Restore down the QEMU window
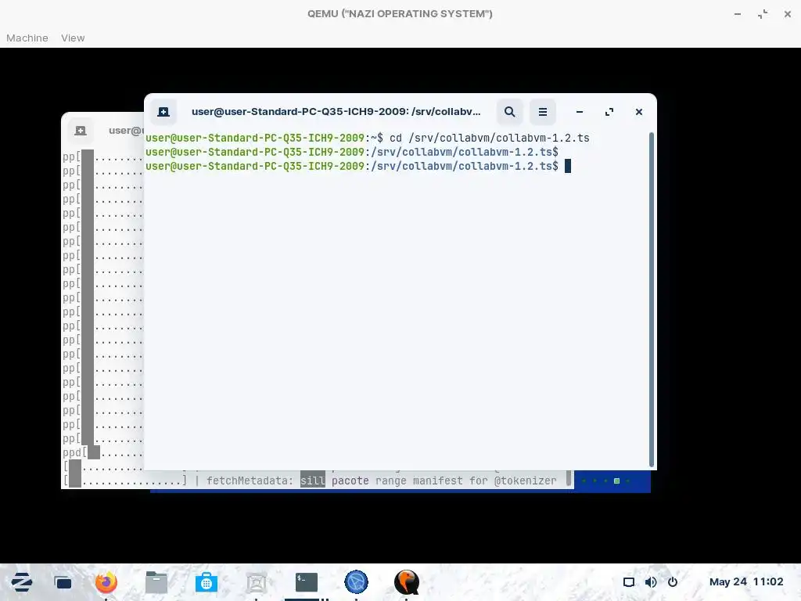 coord(763,14)
